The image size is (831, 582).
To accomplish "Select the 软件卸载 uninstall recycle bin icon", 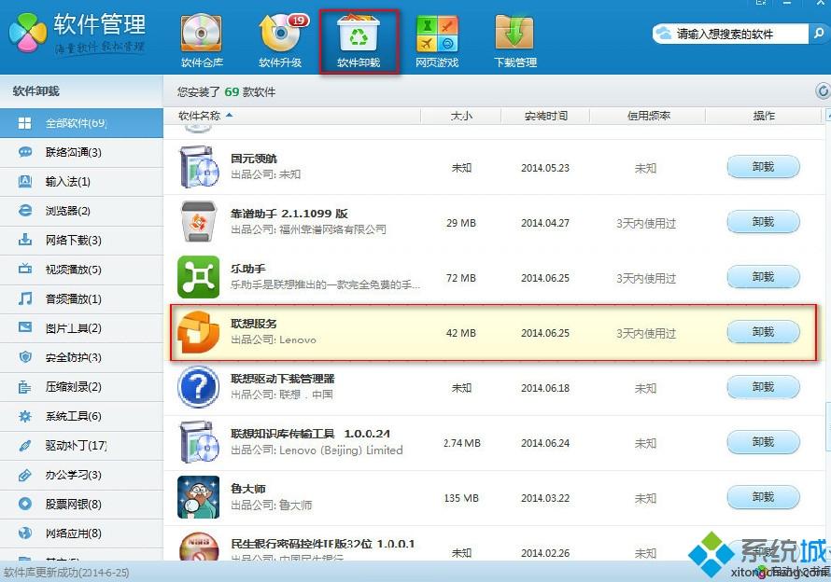I will pyautogui.click(x=359, y=41).
